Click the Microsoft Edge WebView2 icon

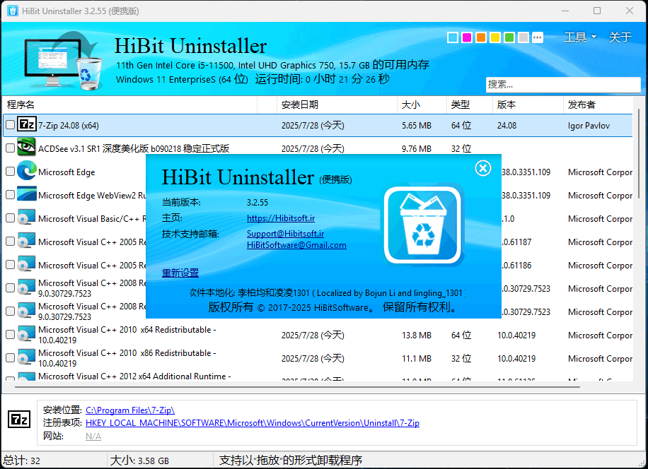pyautogui.click(x=26, y=195)
